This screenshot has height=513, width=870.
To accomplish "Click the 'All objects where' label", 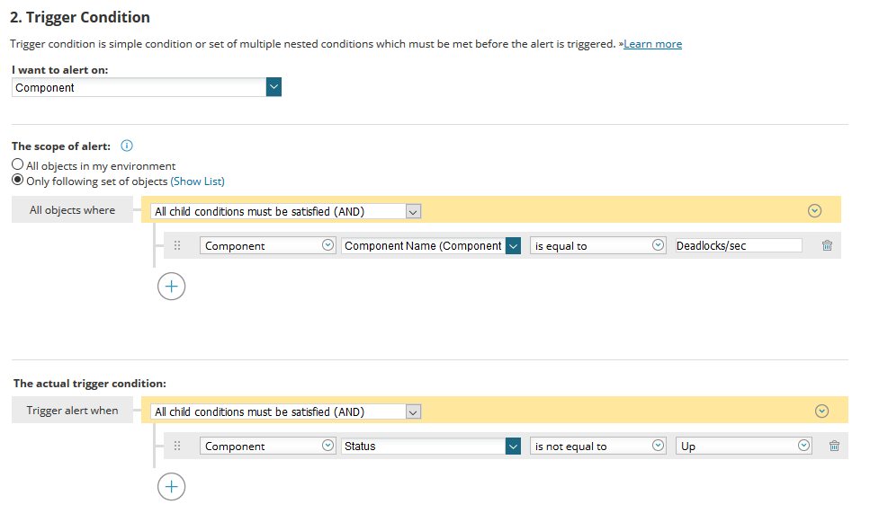I will pos(72,210).
